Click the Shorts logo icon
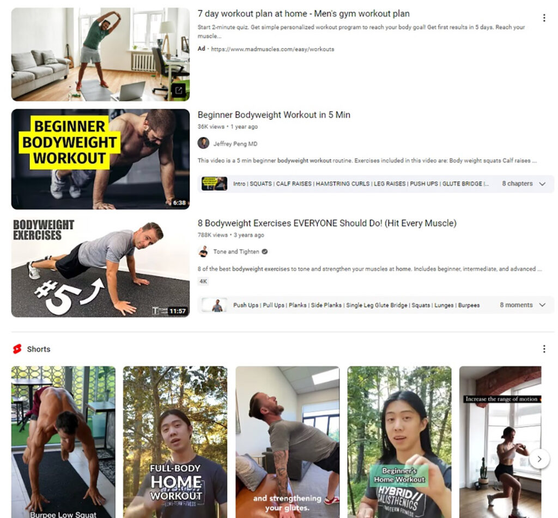Screen dimensions: 558x518 [x=17, y=349]
